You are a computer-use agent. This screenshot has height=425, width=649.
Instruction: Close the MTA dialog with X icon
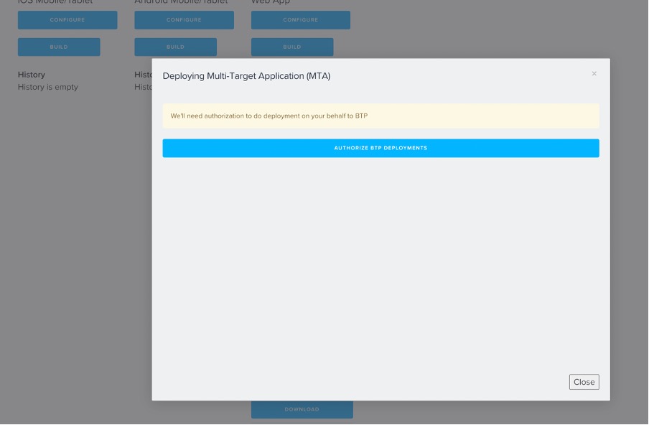[594, 74]
